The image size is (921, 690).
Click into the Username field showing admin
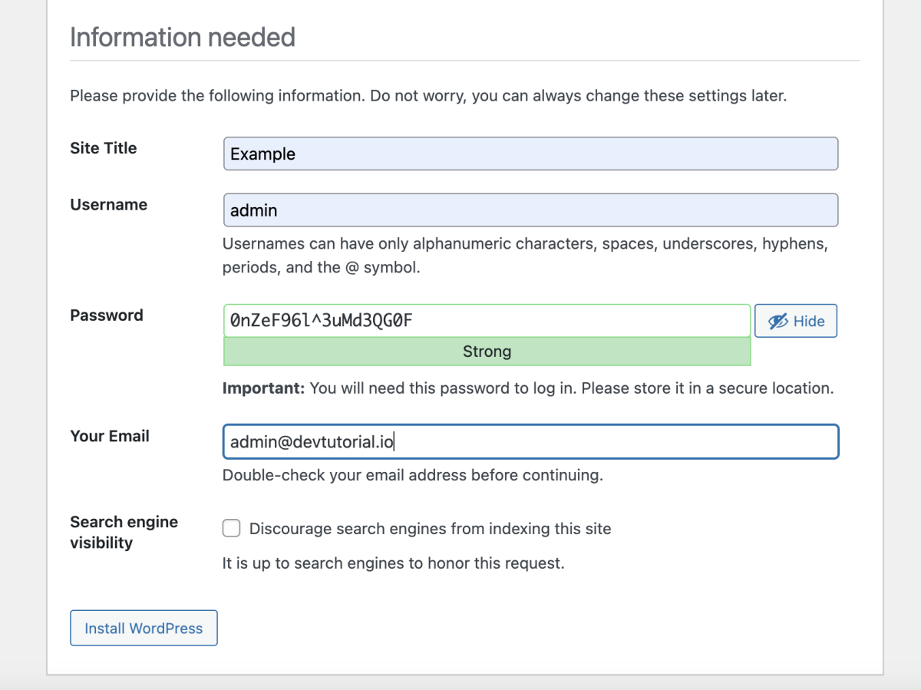tap(530, 210)
